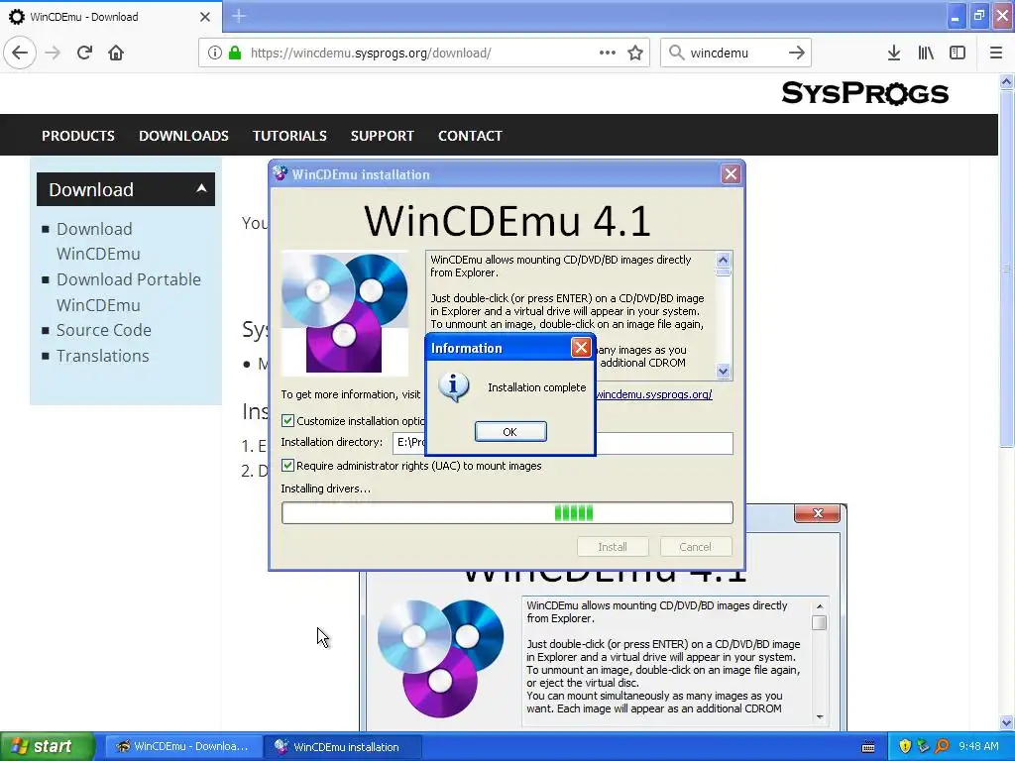This screenshot has width=1015, height=761.
Task: Go back using the browser back arrow
Action: click(20, 53)
